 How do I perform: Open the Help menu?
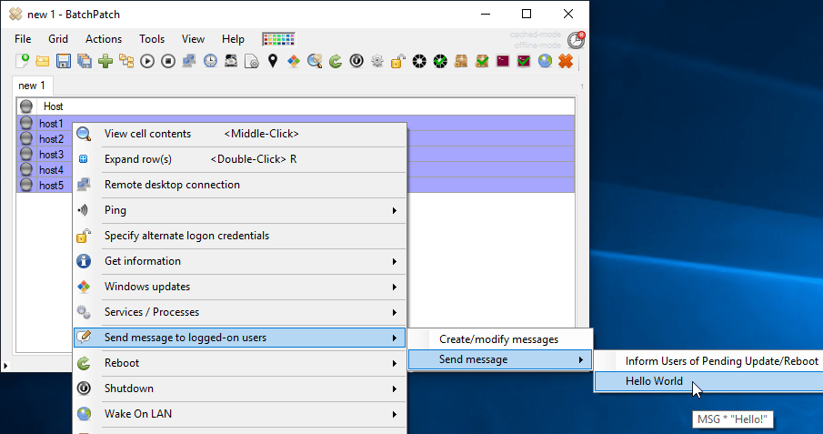click(233, 39)
